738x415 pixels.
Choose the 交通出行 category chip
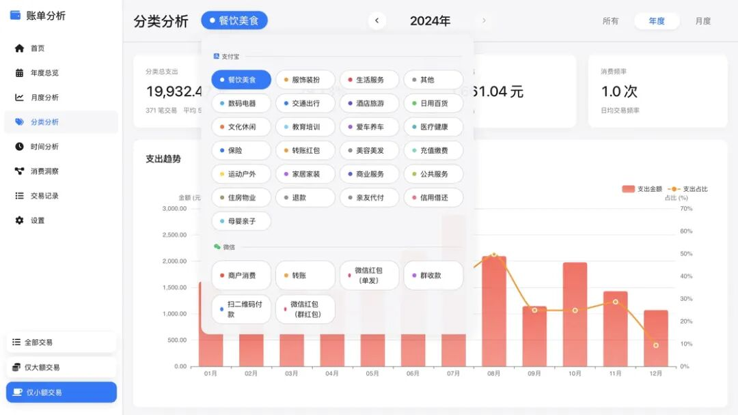click(x=305, y=103)
